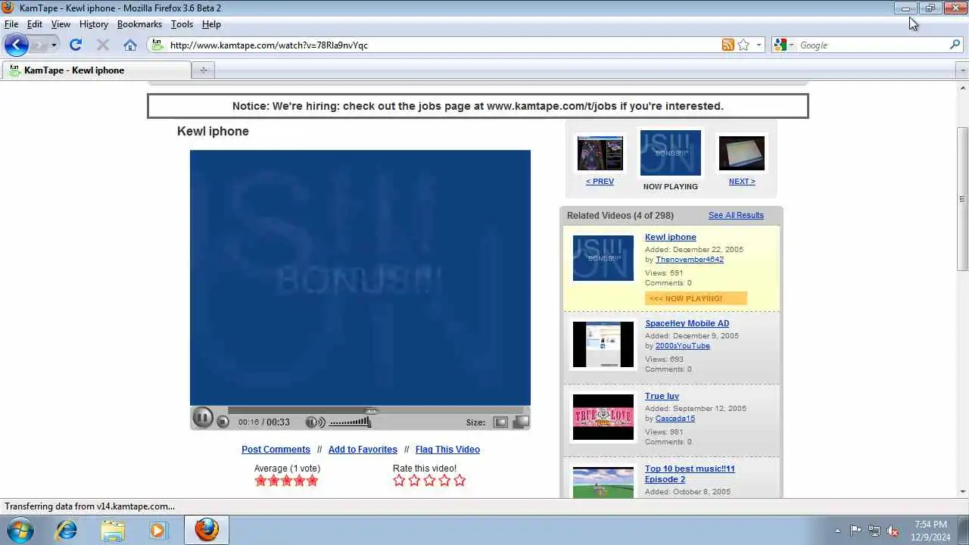Open the Windows Start button
969x545 pixels.
(x=20, y=530)
